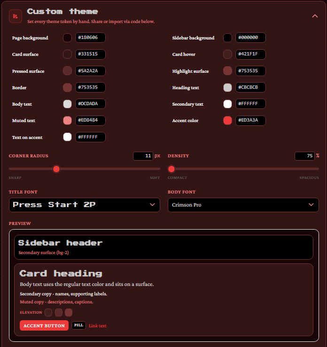
Task: Click the Text on accent hex field
Action: tap(90, 137)
